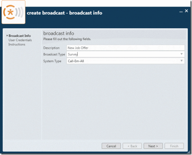Click the Next button
Screen dimensions: 192x155
tap(153, 146)
